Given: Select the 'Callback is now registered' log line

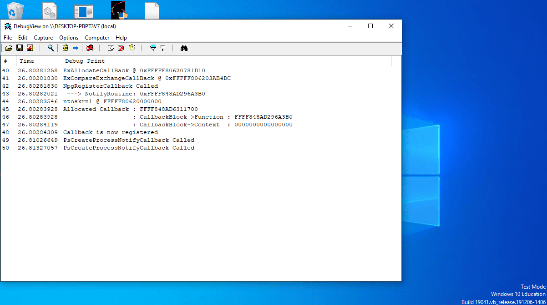Looking at the screenshot, I should (x=111, y=132).
